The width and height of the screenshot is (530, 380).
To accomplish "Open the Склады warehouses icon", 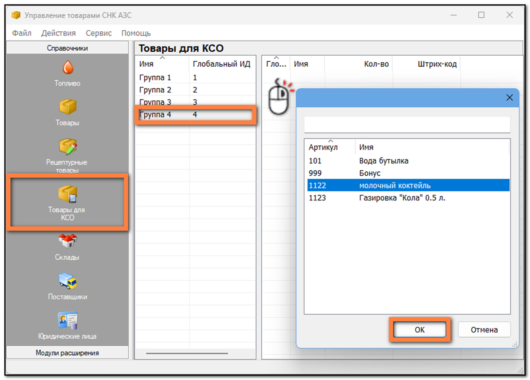I will click(67, 241).
